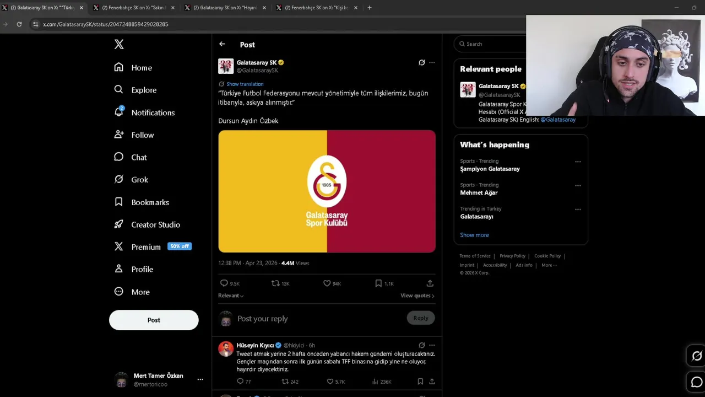Image resolution: width=705 pixels, height=397 pixels.
Task: Open Home from the sidebar
Action: point(133,67)
